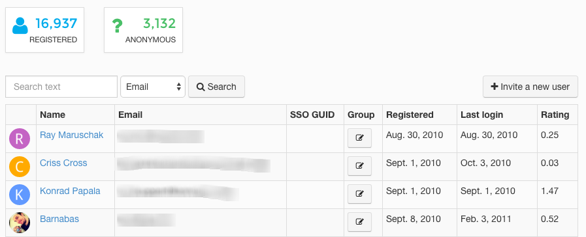Viewport: 586px width, 237px height.
Task: Click the 3,132 Anonymous stat card
Action: pyautogui.click(x=143, y=30)
